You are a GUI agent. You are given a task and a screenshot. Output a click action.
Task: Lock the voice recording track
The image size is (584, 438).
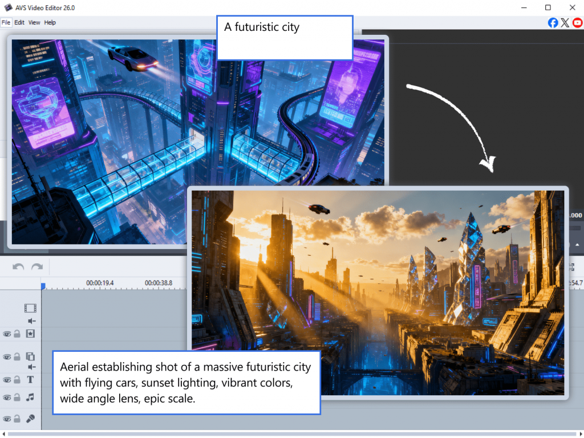pyautogui.click(x=17, y=419)
